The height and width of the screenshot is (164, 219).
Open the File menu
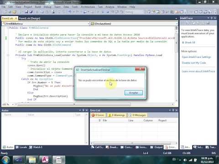pos(4,7)
